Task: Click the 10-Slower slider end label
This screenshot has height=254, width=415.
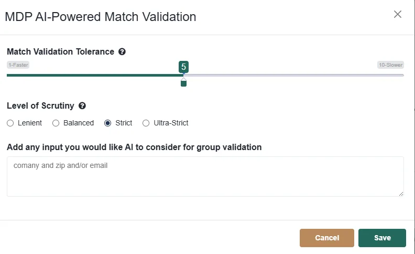Action: pos(391,65)
